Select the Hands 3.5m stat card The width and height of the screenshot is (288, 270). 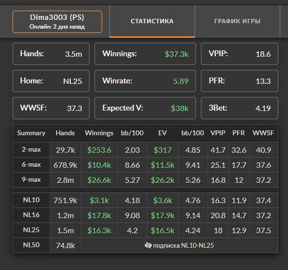click(51, 54)
